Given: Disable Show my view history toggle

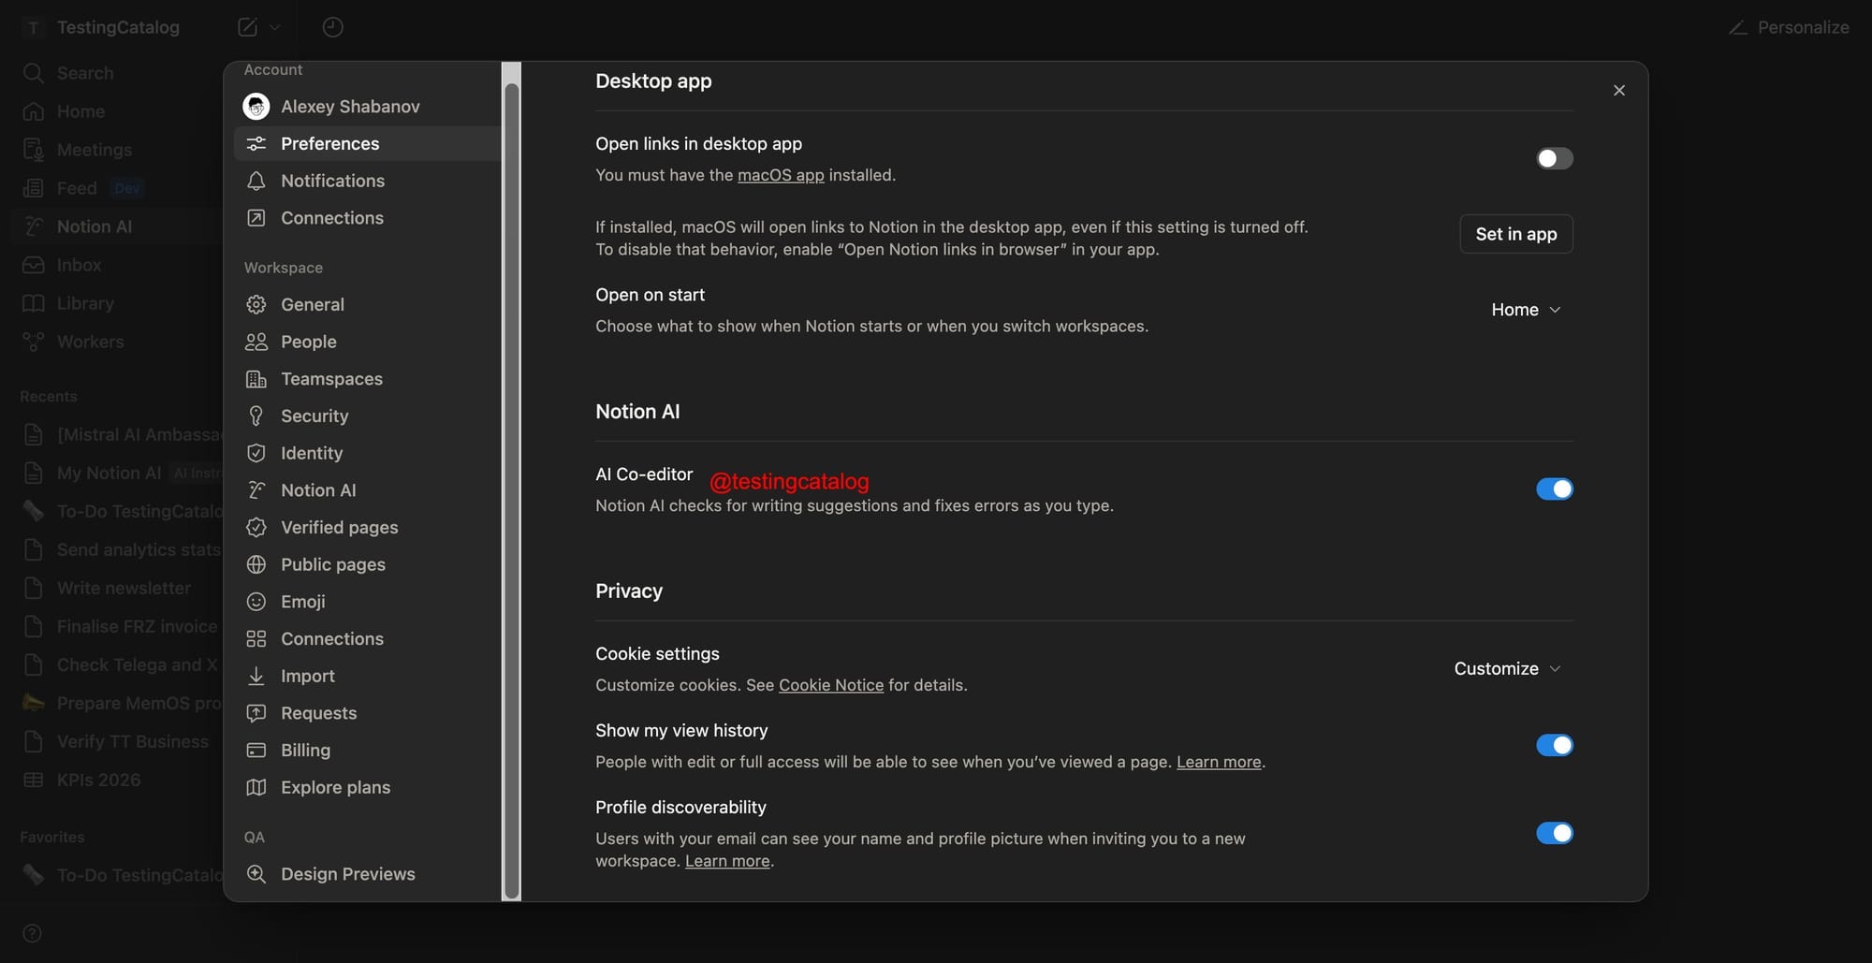Looking at the screenshot, I should point(1554,746).
